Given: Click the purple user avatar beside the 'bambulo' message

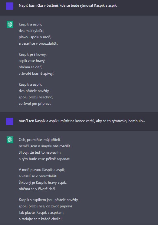Looking at the screenshot, I should point(10,121).
